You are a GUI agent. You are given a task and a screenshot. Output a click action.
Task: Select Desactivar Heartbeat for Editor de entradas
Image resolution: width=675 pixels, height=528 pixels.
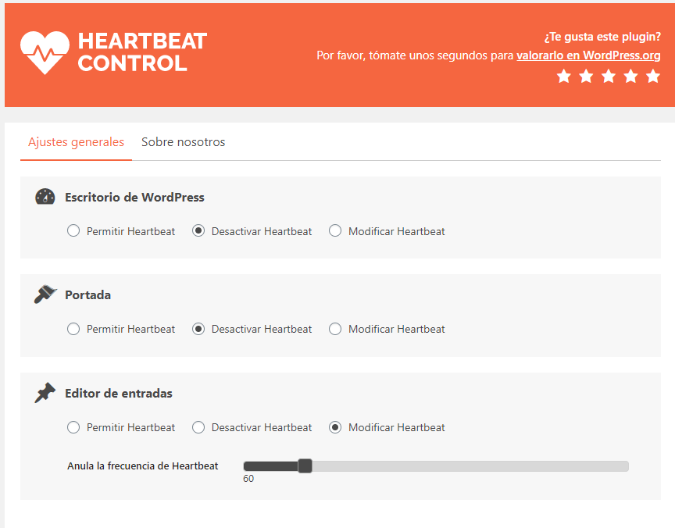pyautogui.click(x=198, y=427)
